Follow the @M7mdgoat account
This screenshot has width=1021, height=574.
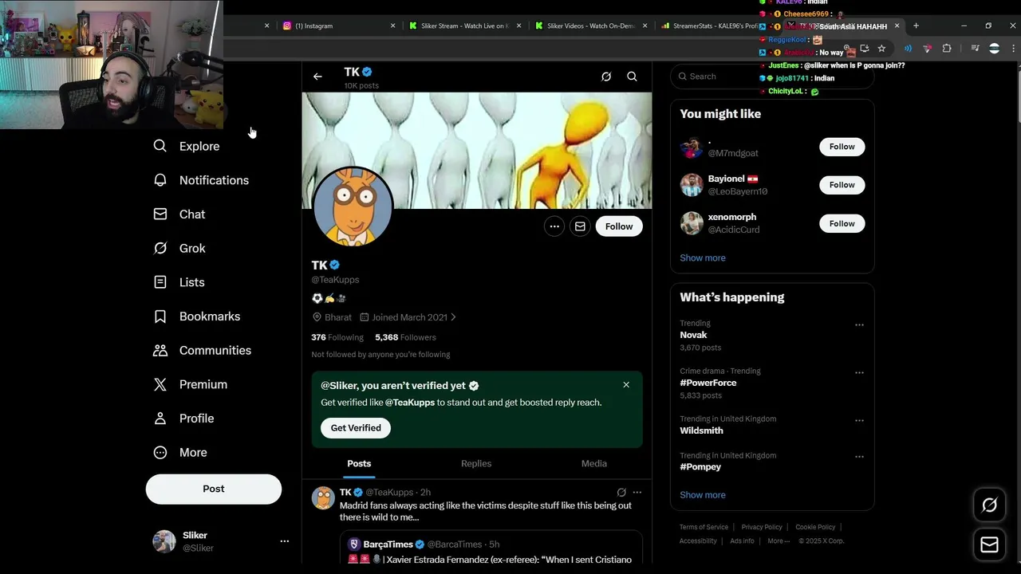pyautogui.click(x=842, y=147)
